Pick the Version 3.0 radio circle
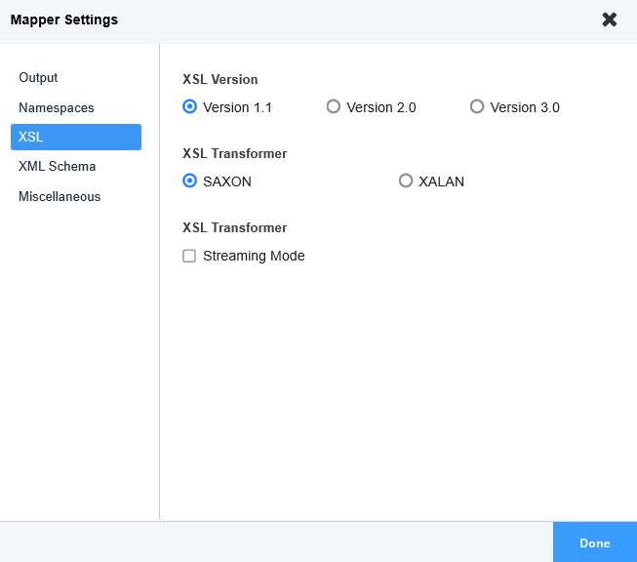 tap(477, 107)
